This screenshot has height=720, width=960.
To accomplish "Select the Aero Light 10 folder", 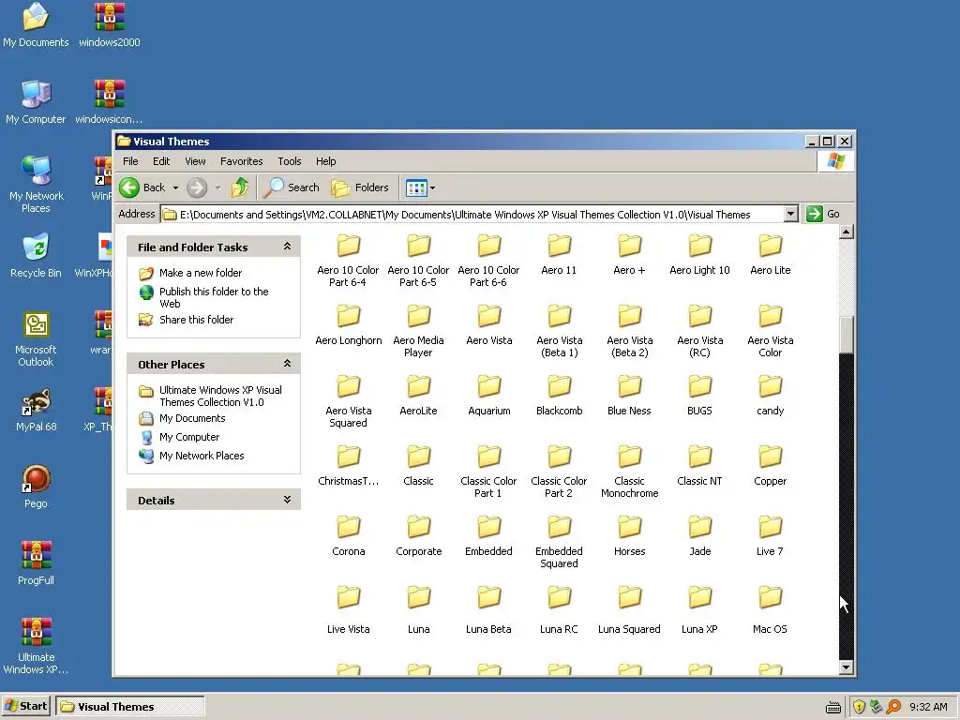I will point(699,255).
